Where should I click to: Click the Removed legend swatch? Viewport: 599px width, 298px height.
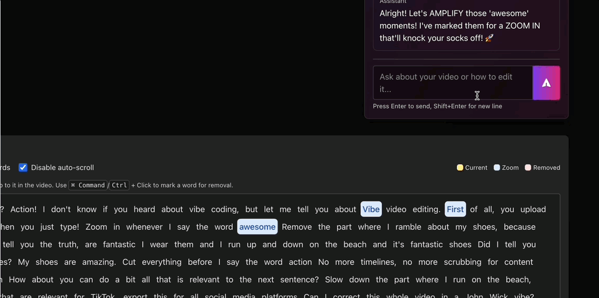528,168
